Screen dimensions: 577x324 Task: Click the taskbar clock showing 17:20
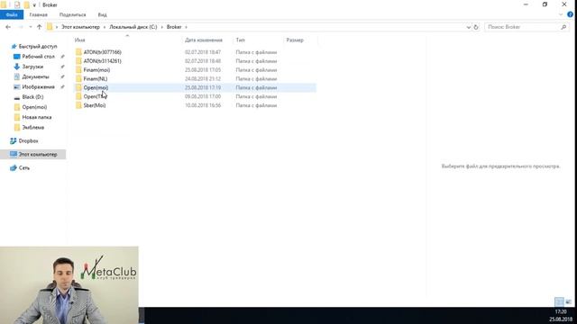click(561, 311)
